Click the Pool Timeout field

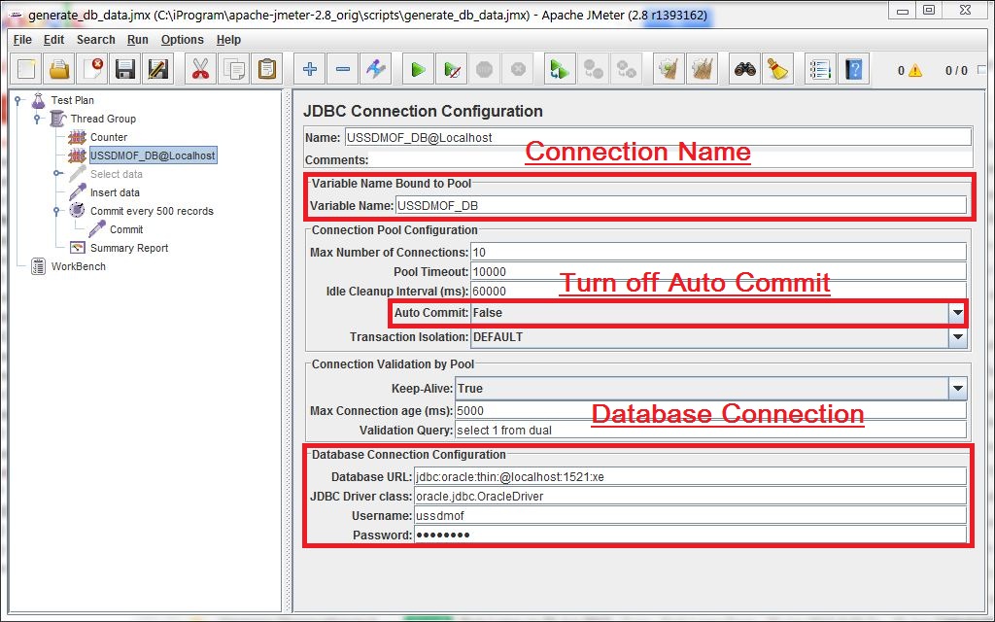(718, 272)
